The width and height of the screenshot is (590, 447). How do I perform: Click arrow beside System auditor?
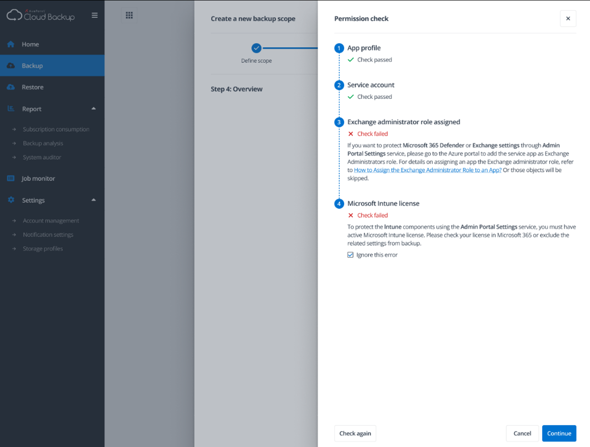tap(14, 157)
